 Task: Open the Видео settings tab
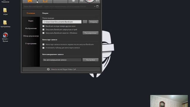31,21
